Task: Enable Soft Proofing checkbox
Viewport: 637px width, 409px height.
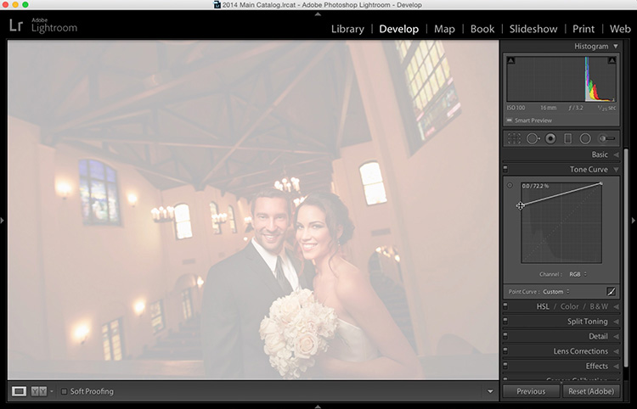Action: point(64,391)
